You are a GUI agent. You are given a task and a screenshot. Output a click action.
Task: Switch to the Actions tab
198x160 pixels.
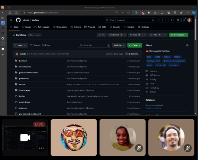(75, 27)
